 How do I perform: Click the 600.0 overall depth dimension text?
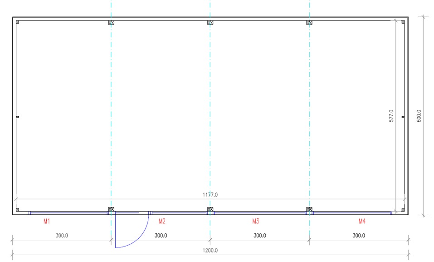[x=419, y=116]
